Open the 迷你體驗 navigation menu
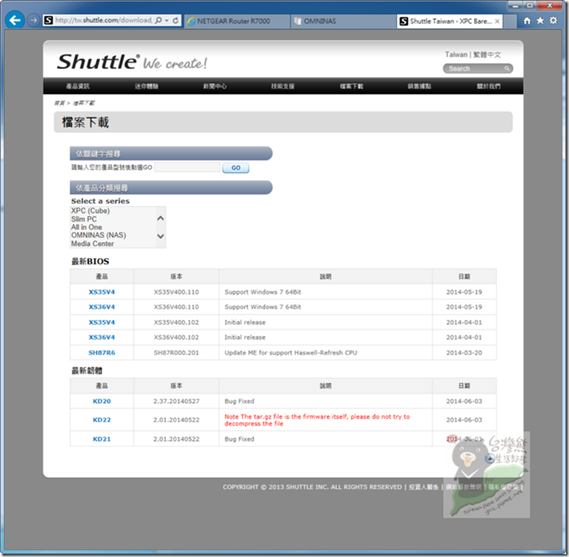Screen dimensions: 569x557 (x=147, y=86)
